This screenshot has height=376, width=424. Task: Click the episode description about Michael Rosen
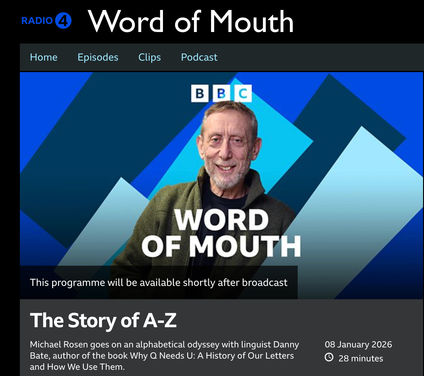[165, 355]
